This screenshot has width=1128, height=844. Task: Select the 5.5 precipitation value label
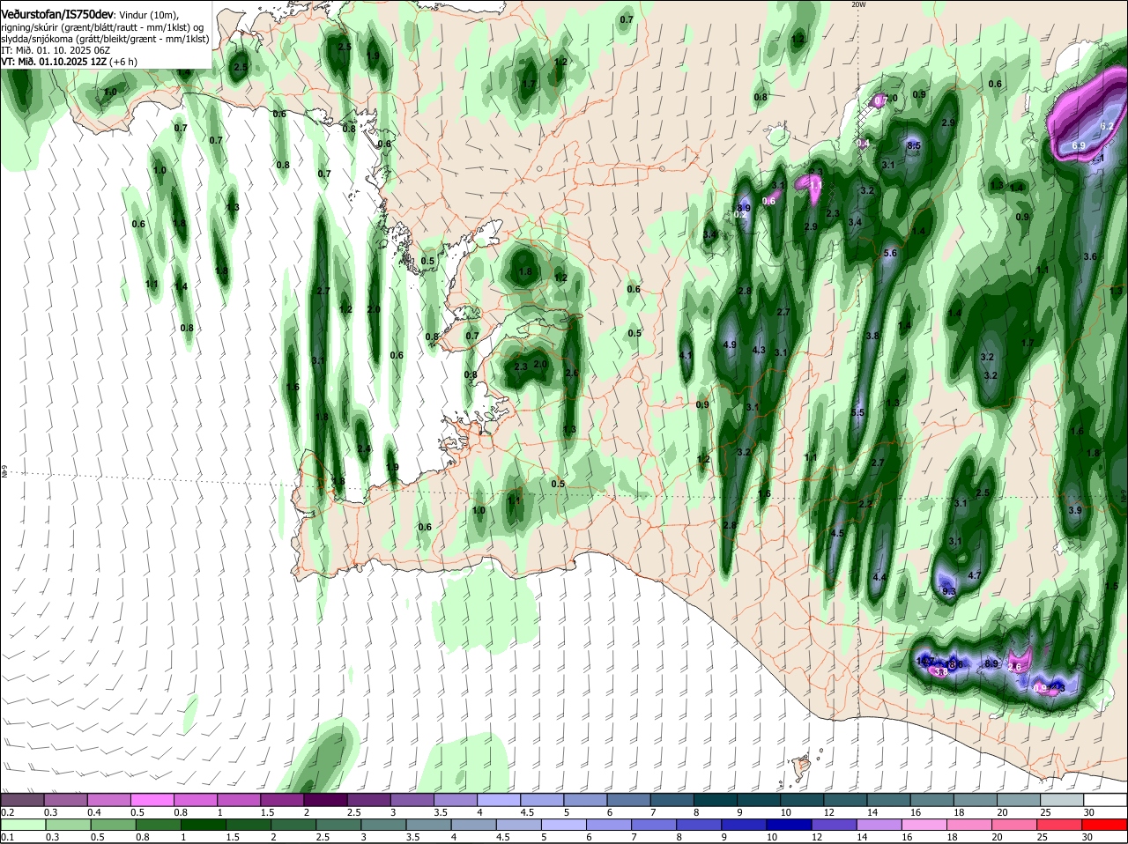[857, 413]
